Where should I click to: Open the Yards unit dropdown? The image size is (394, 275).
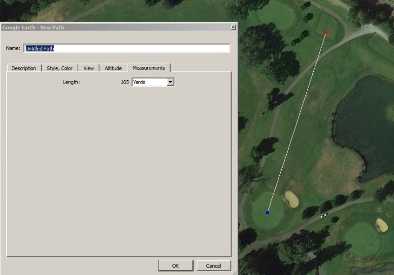[170, 82]
